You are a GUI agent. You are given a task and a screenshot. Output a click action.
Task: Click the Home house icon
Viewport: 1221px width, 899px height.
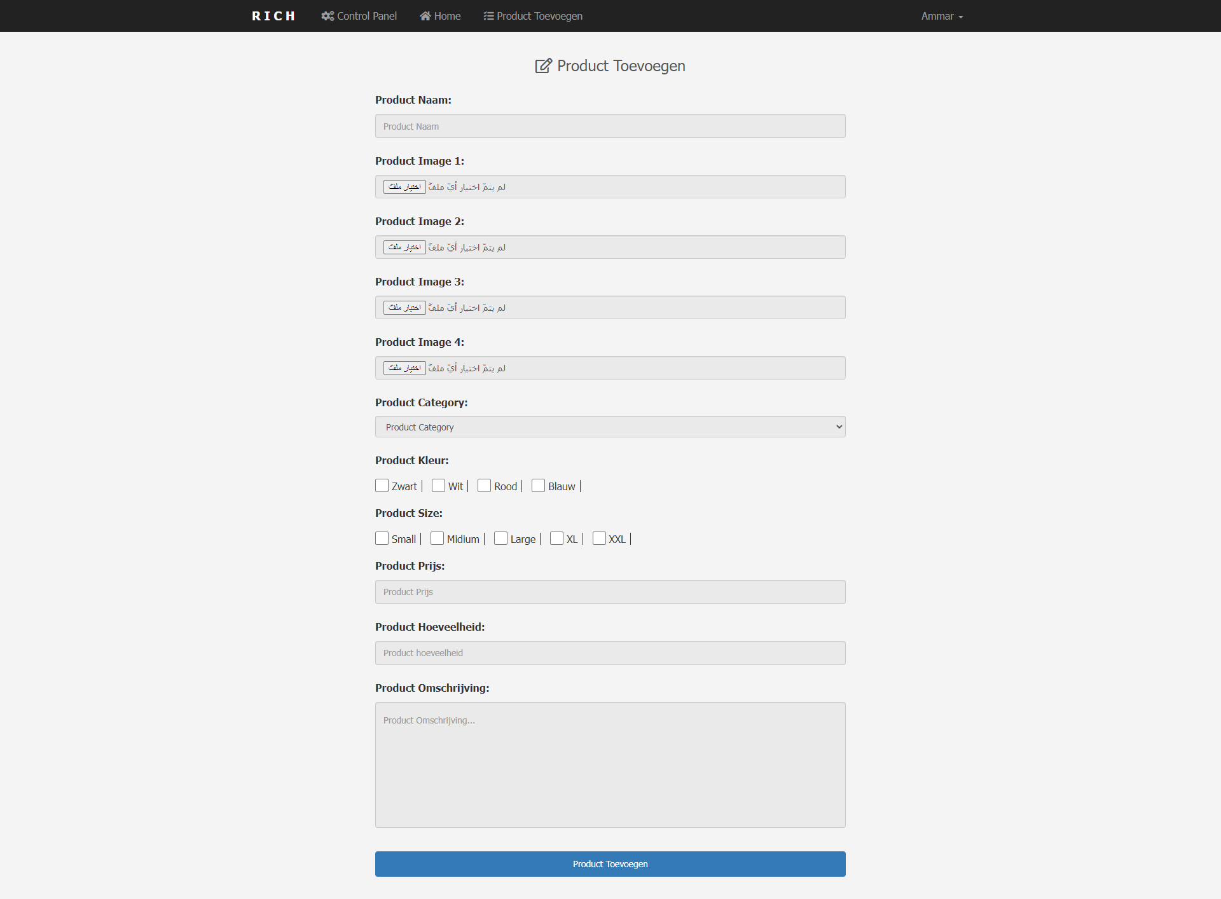click(x=425, y=16)
